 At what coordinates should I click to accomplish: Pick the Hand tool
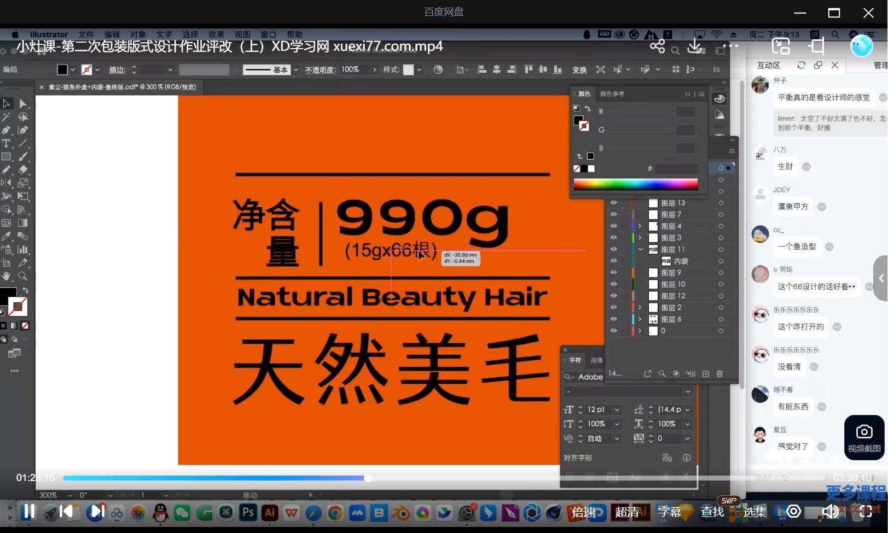pos(7,276)
